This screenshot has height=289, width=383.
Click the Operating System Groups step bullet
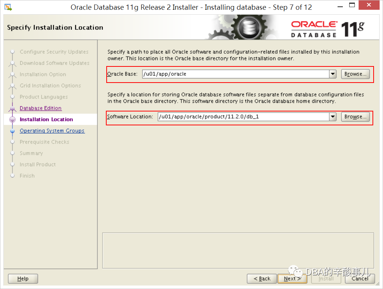(12, 131)
